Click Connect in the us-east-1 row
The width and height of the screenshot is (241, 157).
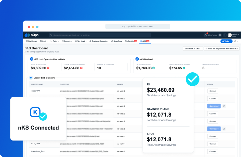[x=213, y=136]
